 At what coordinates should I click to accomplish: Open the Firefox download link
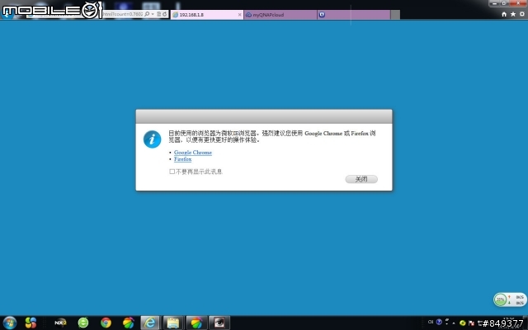coord(183,159)
